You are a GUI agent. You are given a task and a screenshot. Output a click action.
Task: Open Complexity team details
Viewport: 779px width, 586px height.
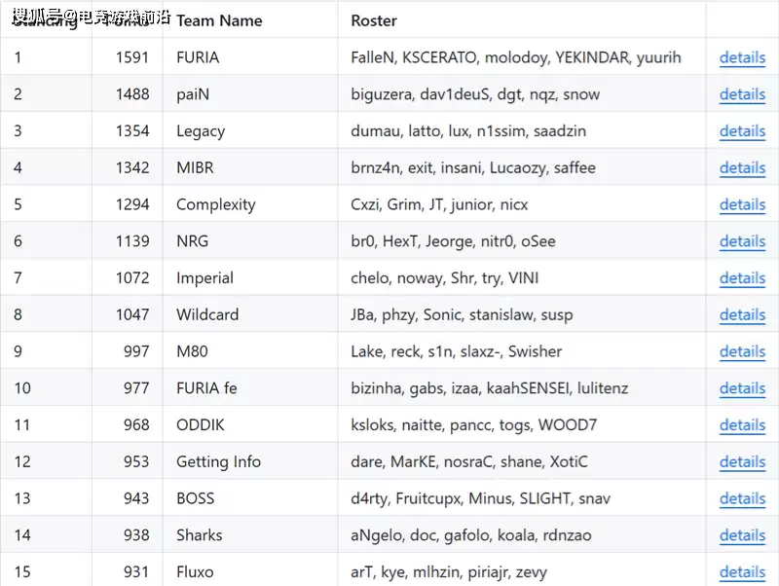742,205
